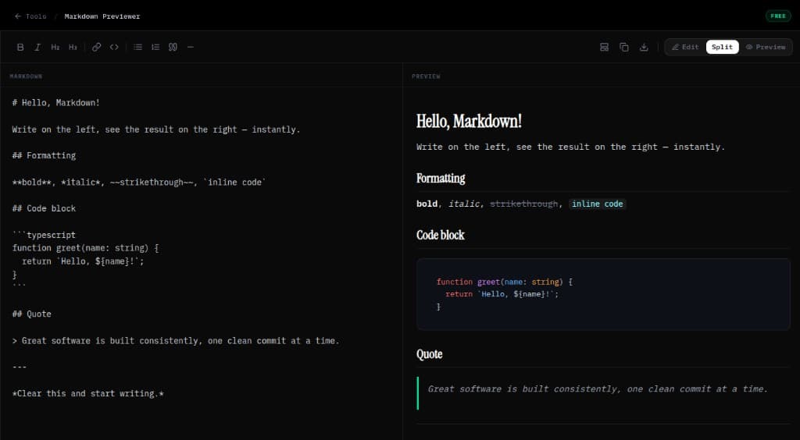Click the '# Hello, Markdown!' line in the editor

point(56,103)
